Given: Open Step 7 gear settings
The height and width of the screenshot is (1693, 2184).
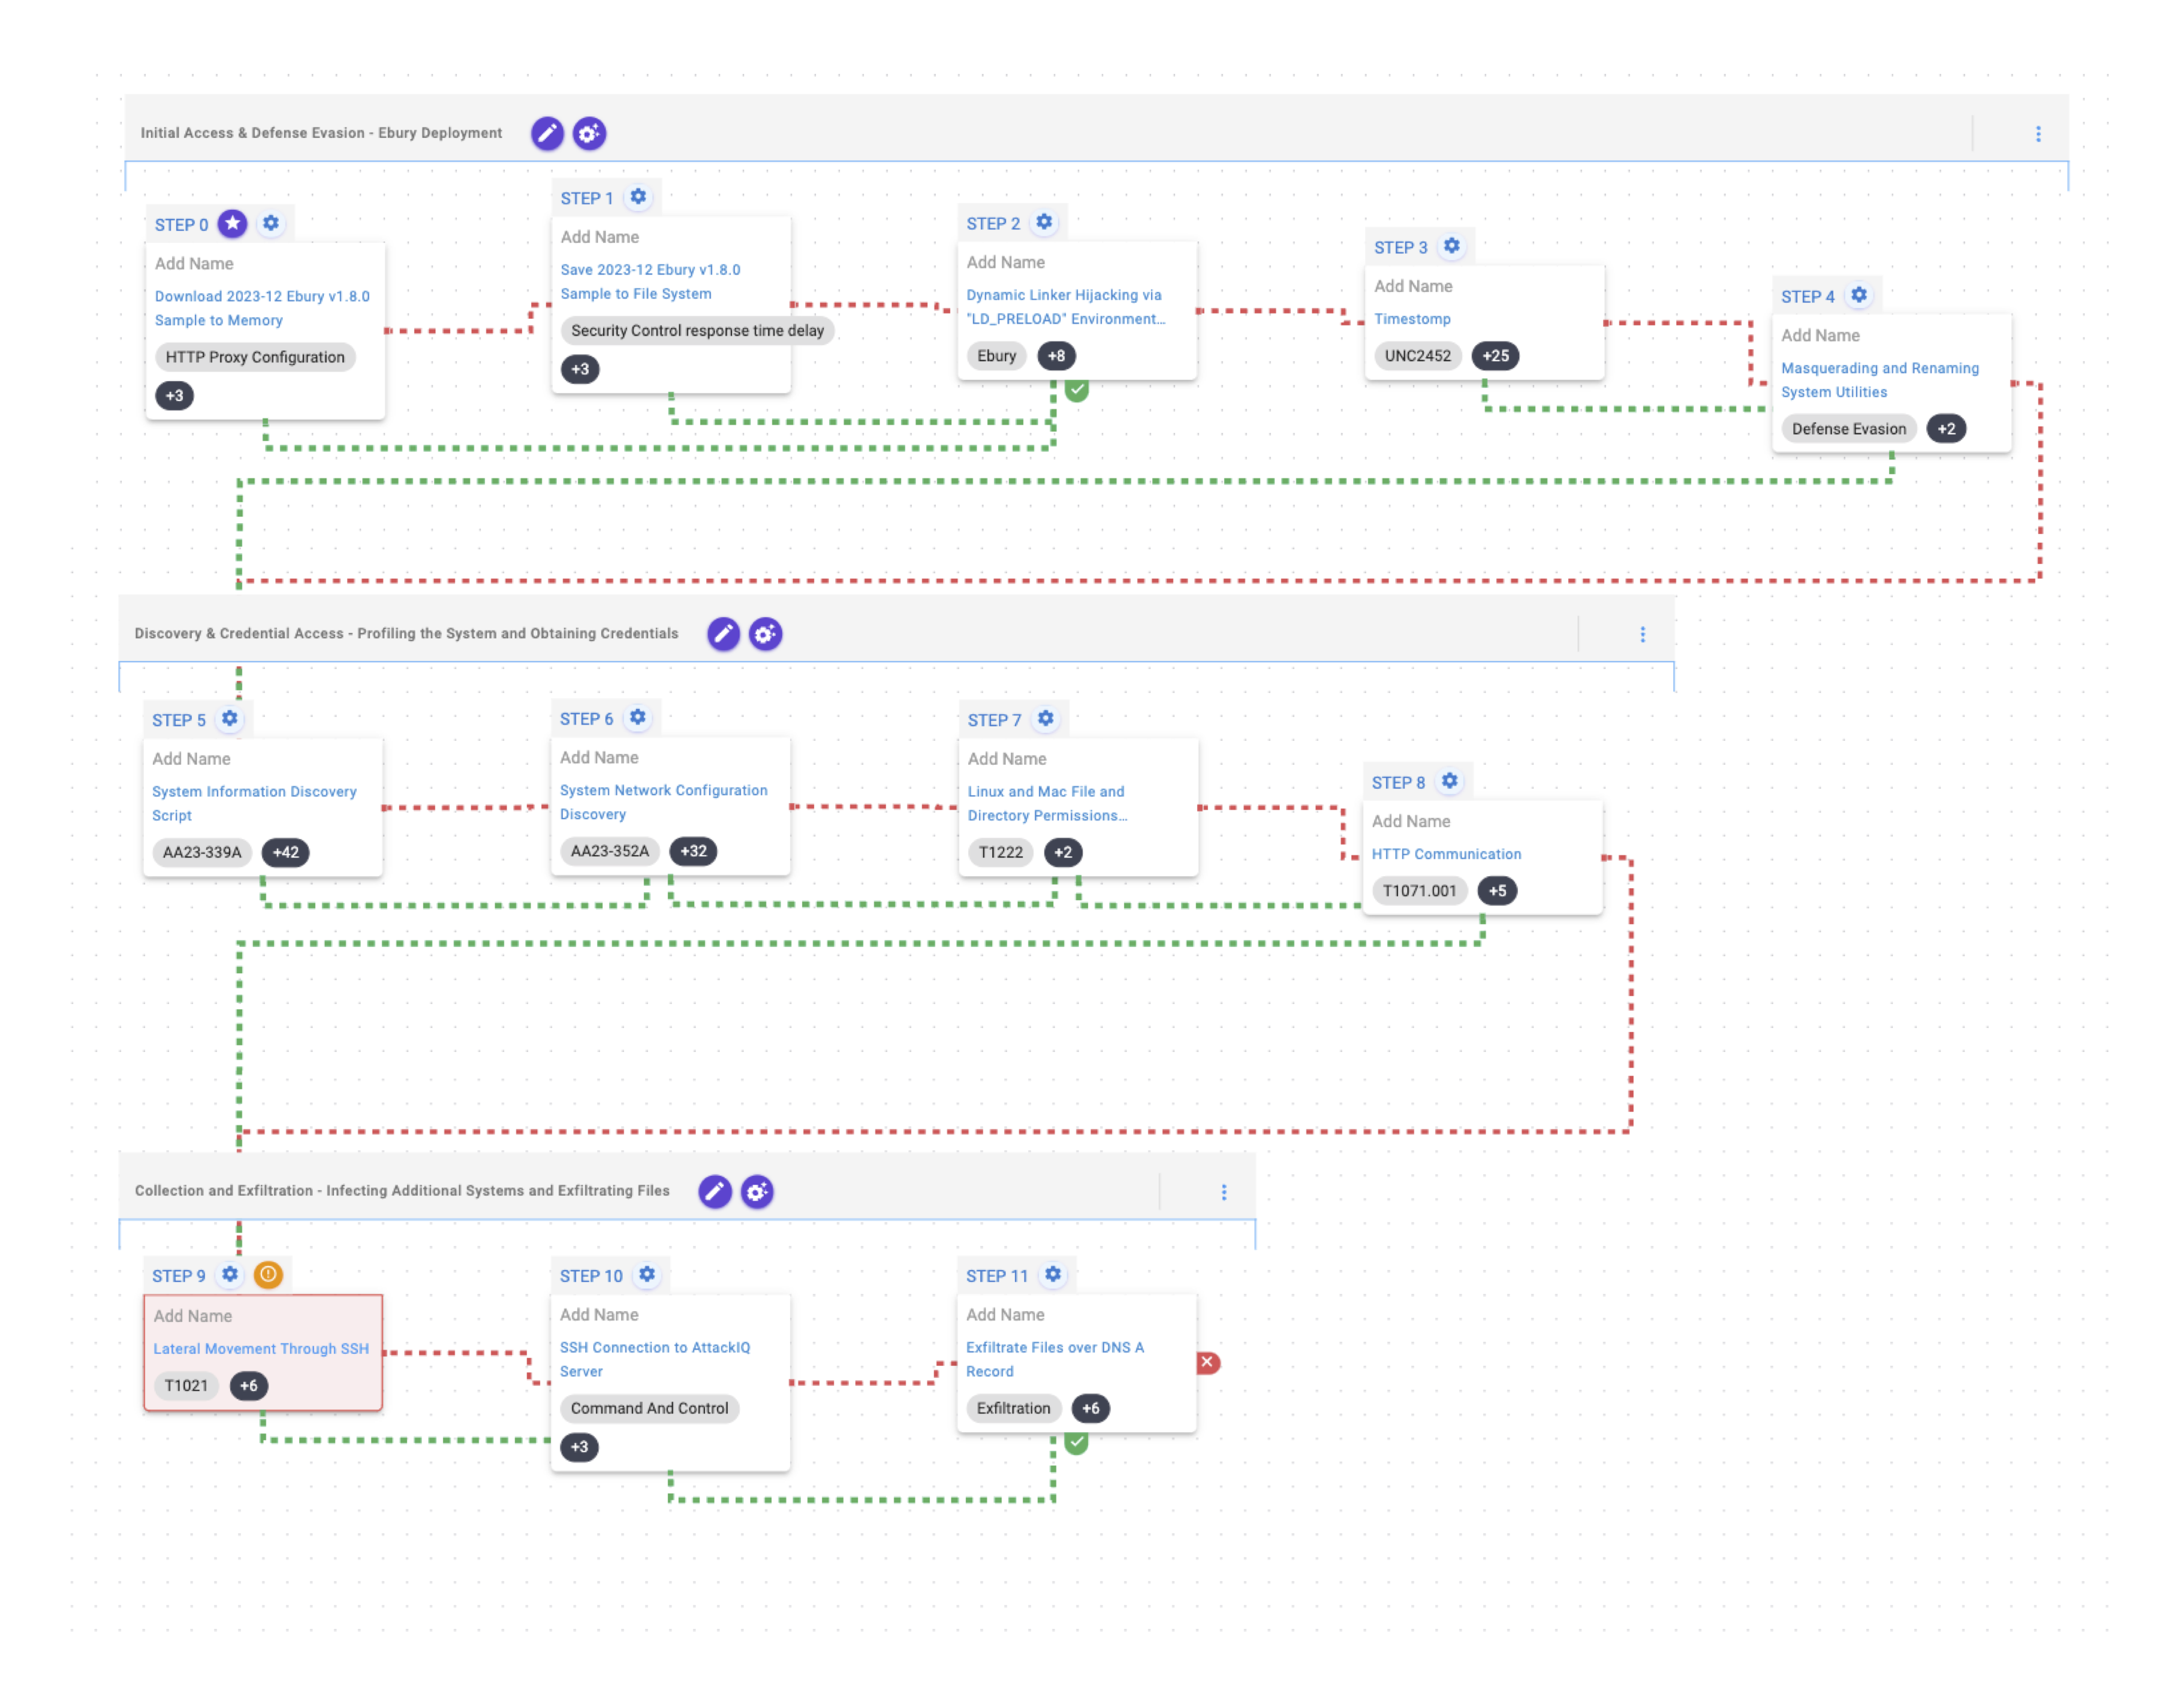Looking at the screenshot, I should [x=1045, y=719].
